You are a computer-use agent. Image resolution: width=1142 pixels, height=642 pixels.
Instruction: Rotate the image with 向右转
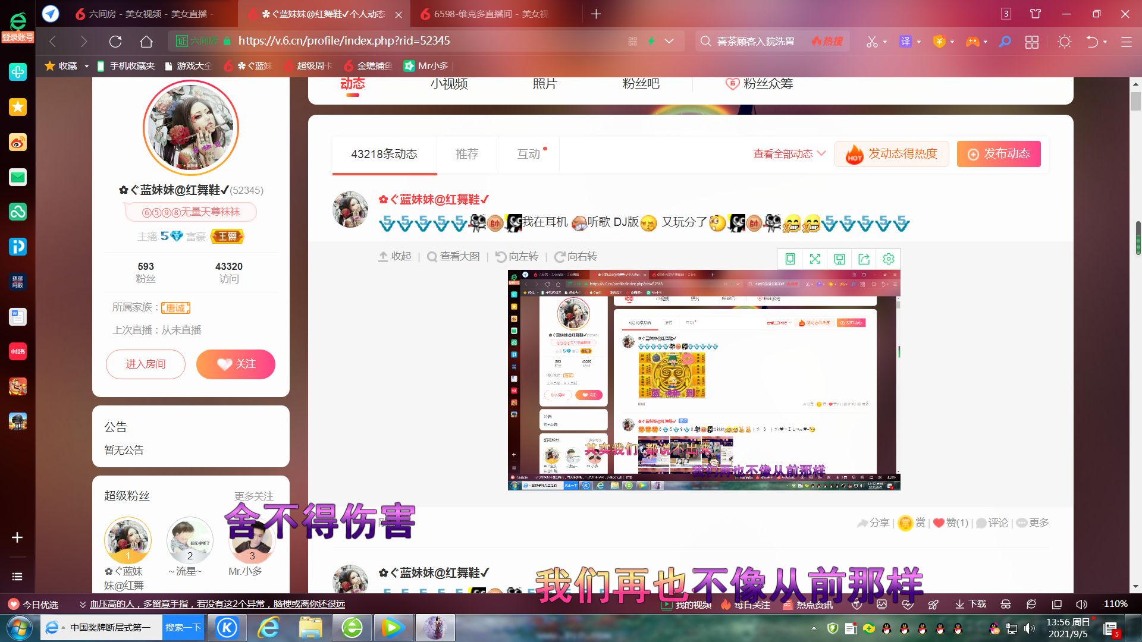point(576,256)
